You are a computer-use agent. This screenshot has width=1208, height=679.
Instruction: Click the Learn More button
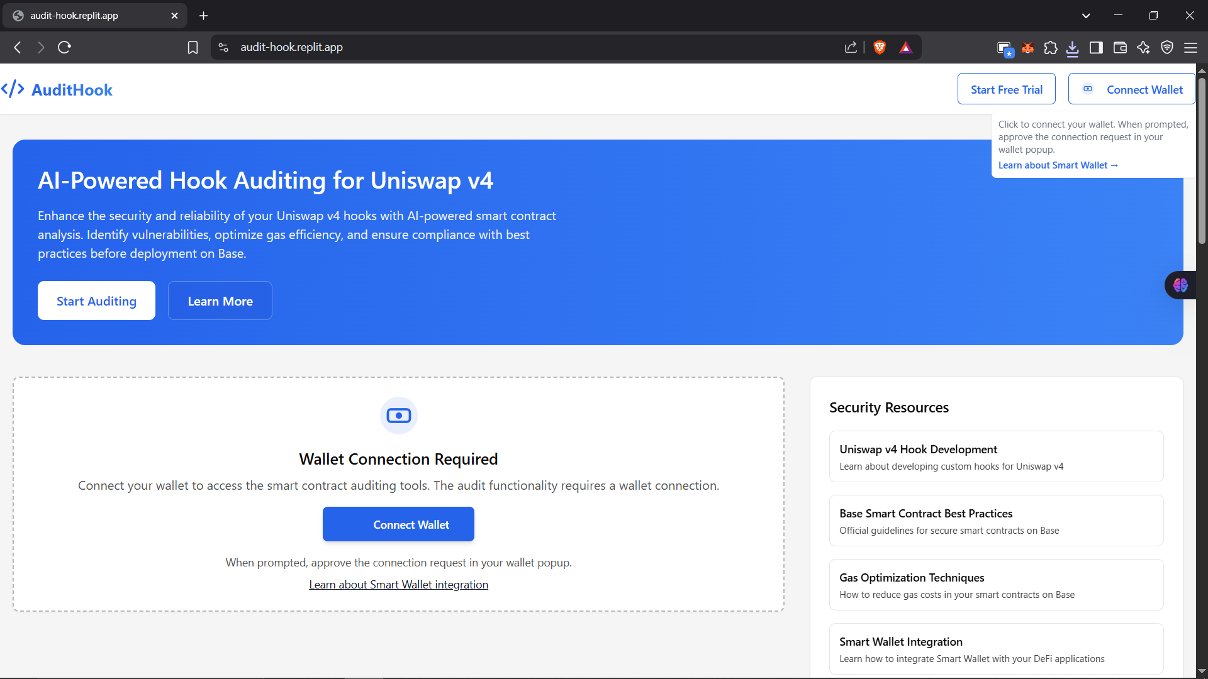tap(220, 301)
